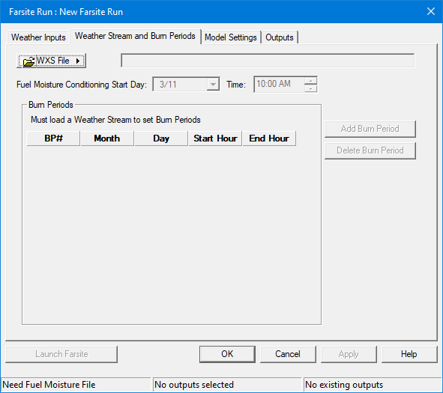Screen dimensions: 443x393
Task: Click the Month column header
Action: tap(107, 138)
